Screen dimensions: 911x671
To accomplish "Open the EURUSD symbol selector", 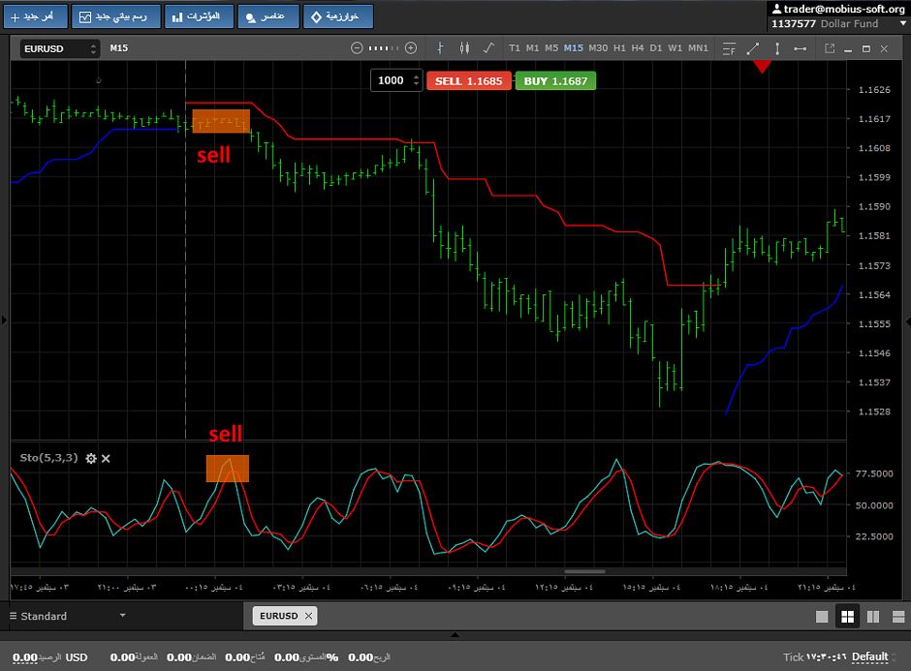I will click(x=60, y=48).
